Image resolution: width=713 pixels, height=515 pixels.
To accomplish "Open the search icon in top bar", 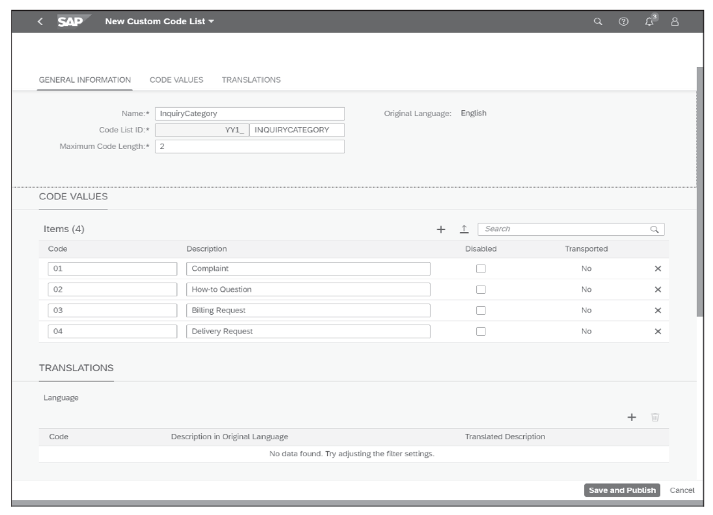I will (x=598, y=21).
